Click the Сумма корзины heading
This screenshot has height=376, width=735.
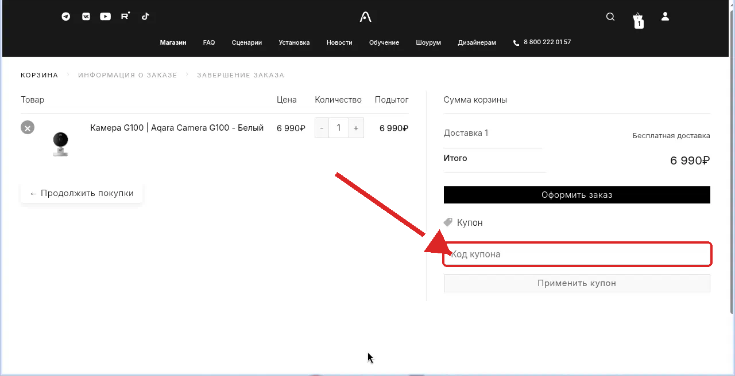[x=475, y=100]
